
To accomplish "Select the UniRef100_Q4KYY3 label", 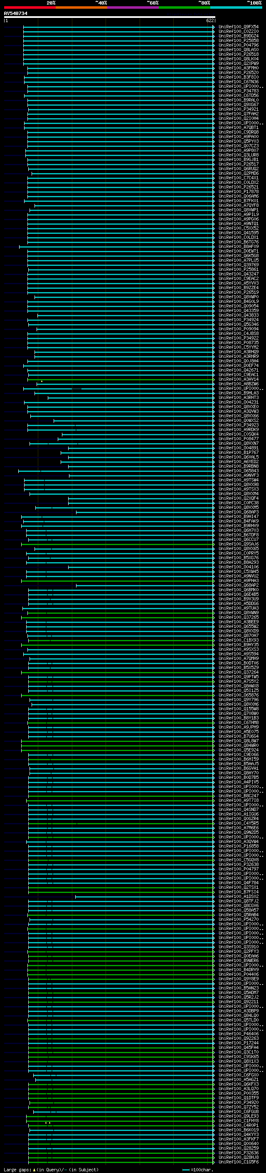I will 238,1134.
